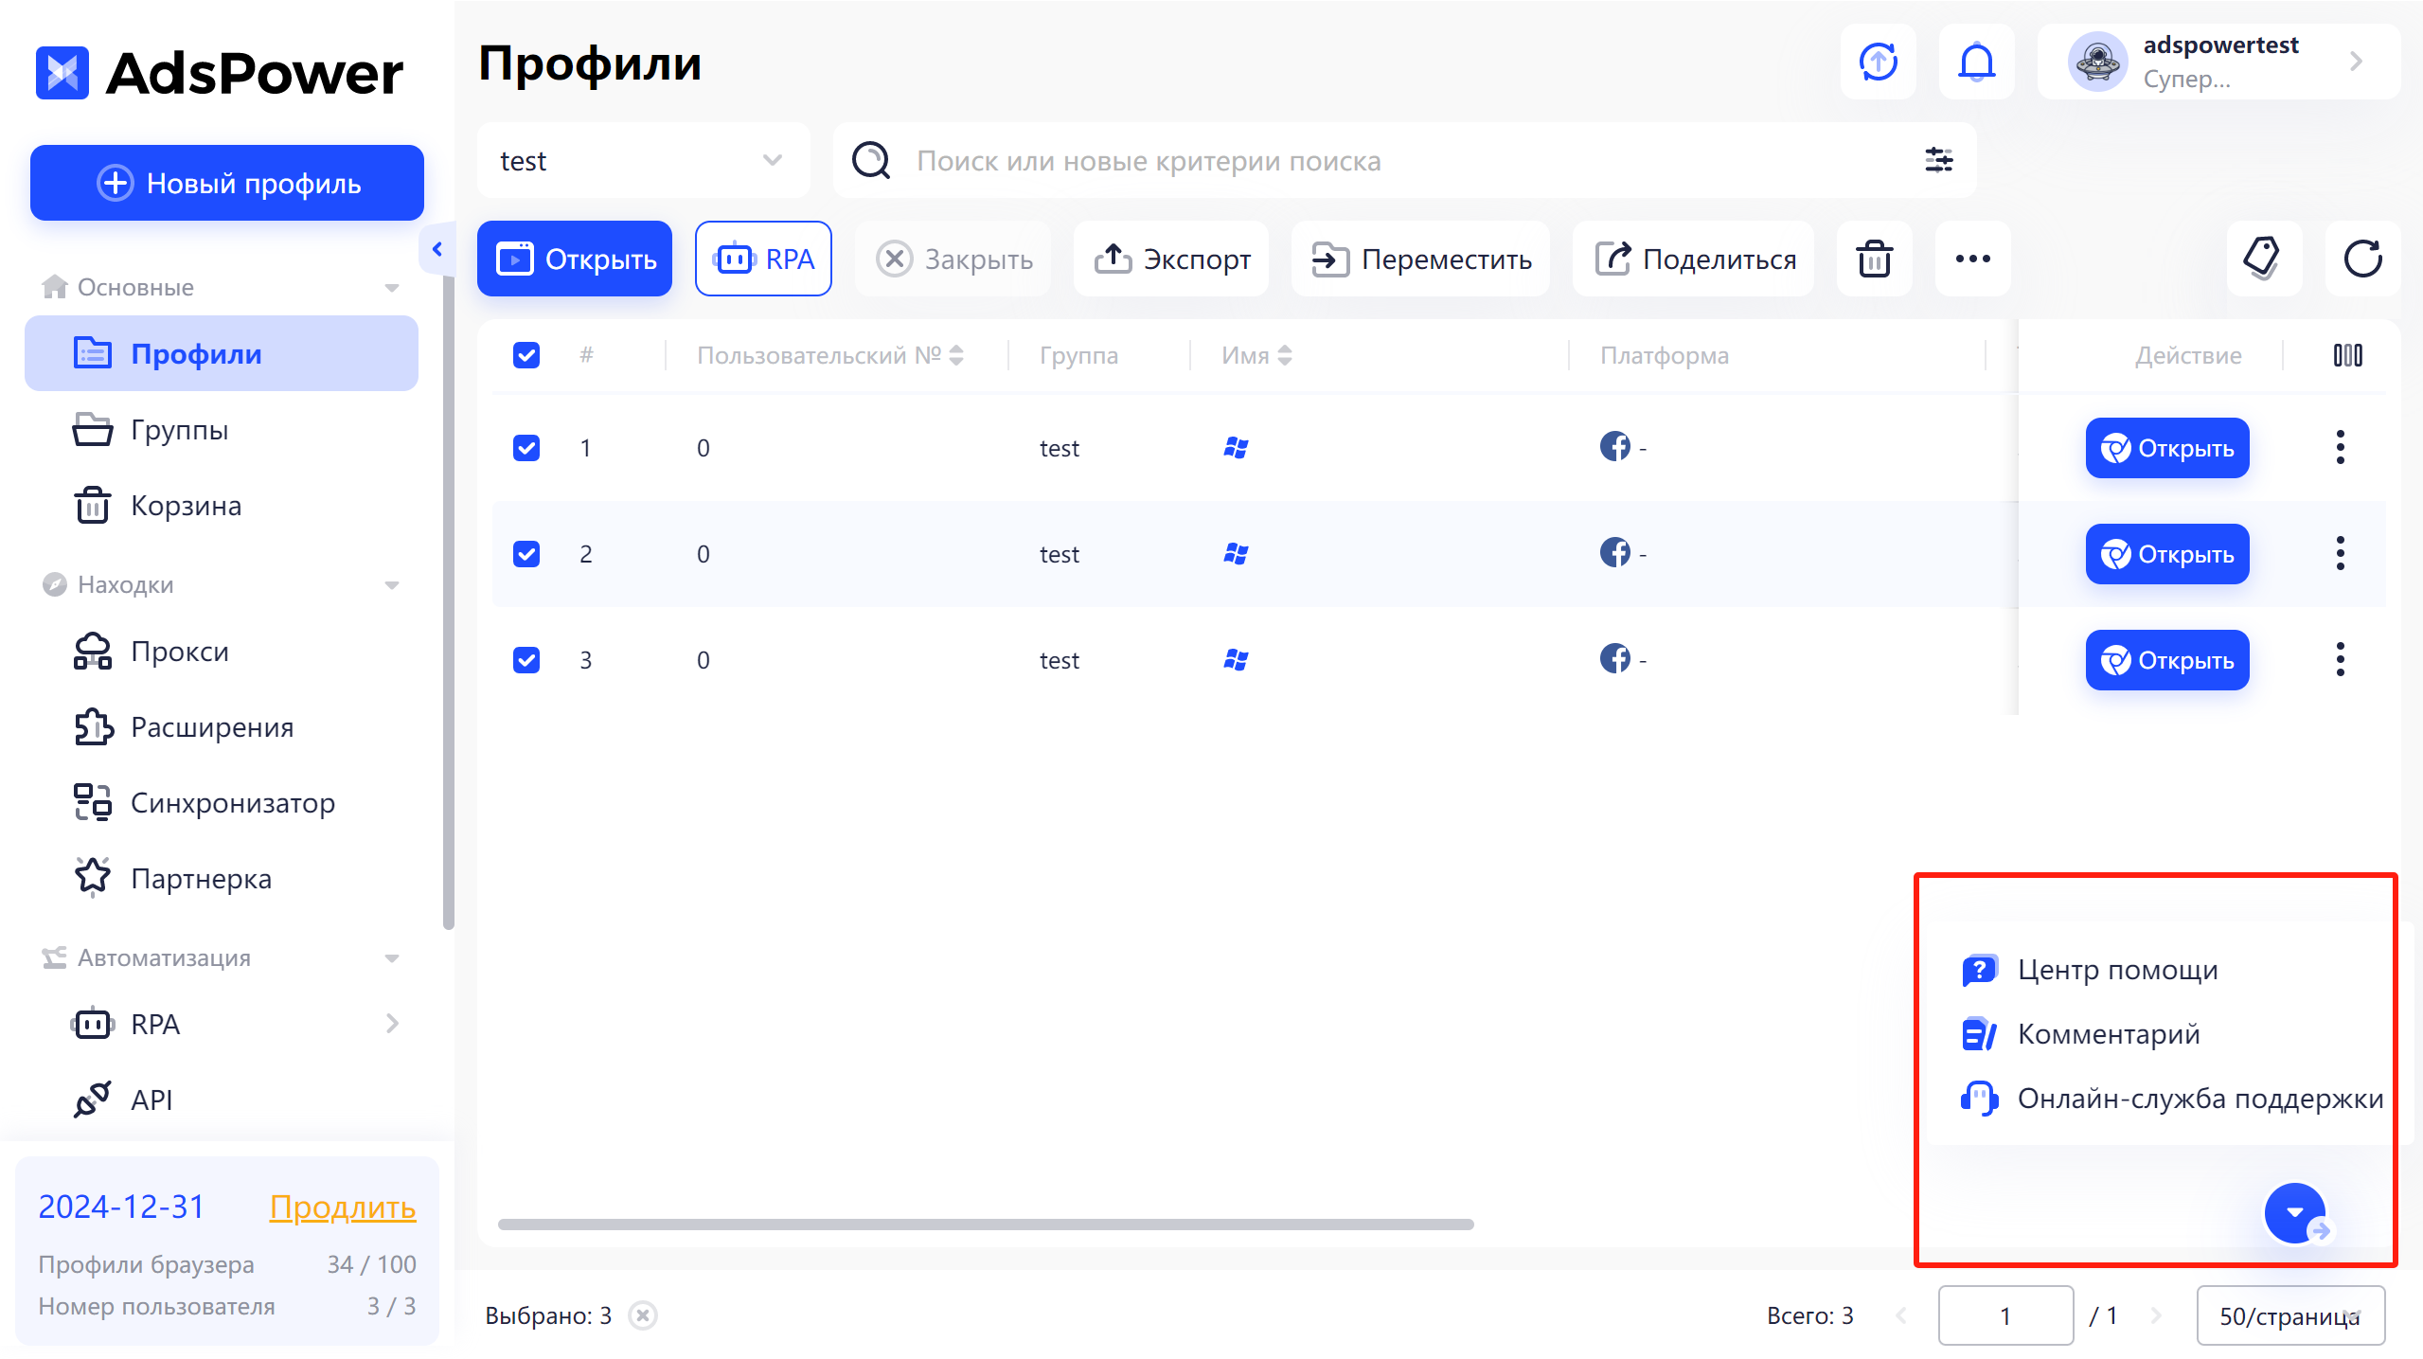The height and width of the screenshot is (1359, 2423).
Task: Open Профили in sidebar
Action: click(x=222, y=353)
